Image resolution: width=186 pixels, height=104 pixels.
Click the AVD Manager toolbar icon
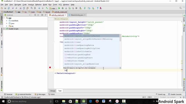tap(81, 8)
